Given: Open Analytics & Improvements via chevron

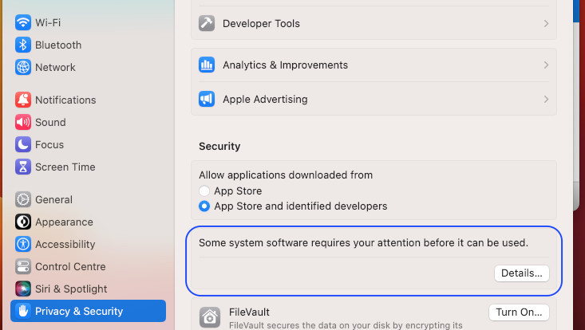Looking at the screenshot, I should [x=546, y=65].
